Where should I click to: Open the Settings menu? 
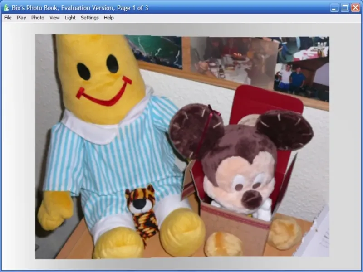coord(90,18)
